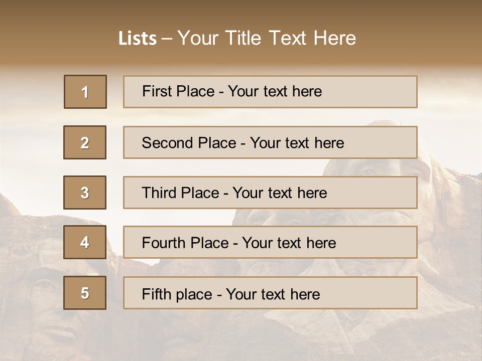Click the bold word Lists in title
Image resolution: width=482 pixels, height=361 pixels.
[138, 39]
